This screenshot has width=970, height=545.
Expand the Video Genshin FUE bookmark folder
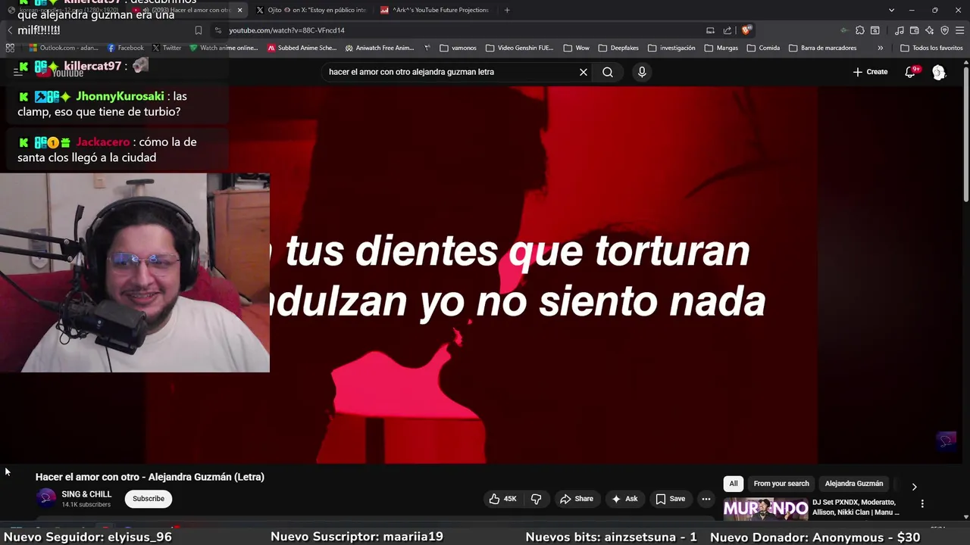tap(520, 48)
